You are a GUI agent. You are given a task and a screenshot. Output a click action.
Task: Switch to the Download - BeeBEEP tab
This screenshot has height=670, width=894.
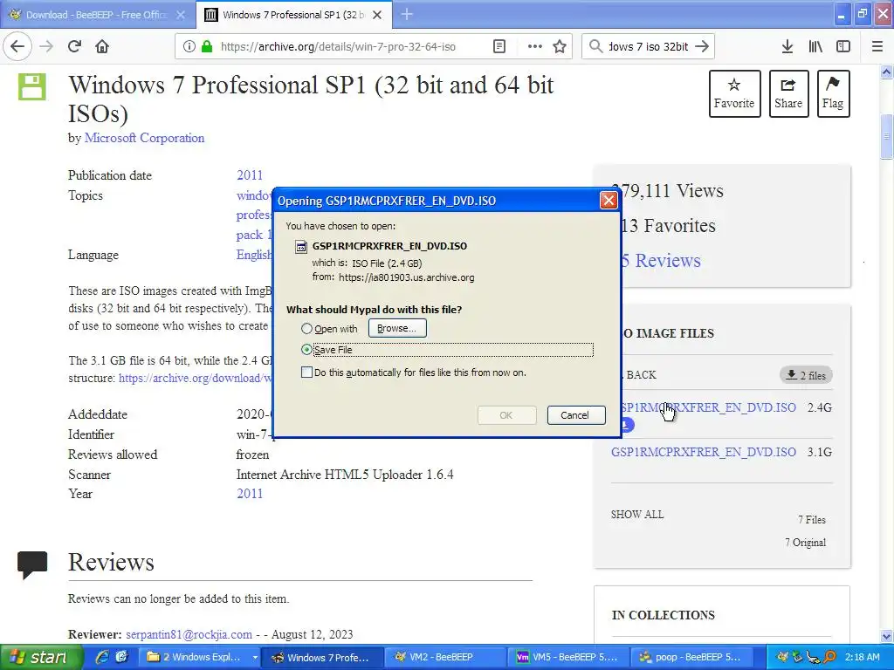(96, 15)
